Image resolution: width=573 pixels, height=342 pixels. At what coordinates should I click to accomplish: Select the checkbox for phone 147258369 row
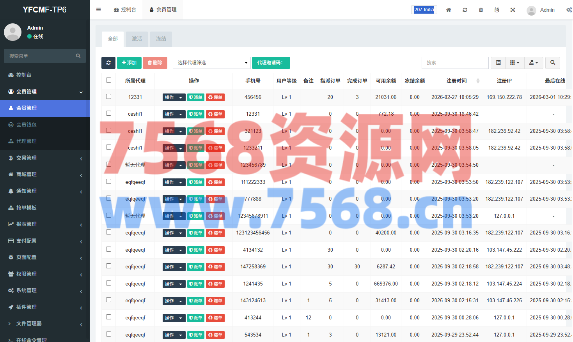coord(109,266)
